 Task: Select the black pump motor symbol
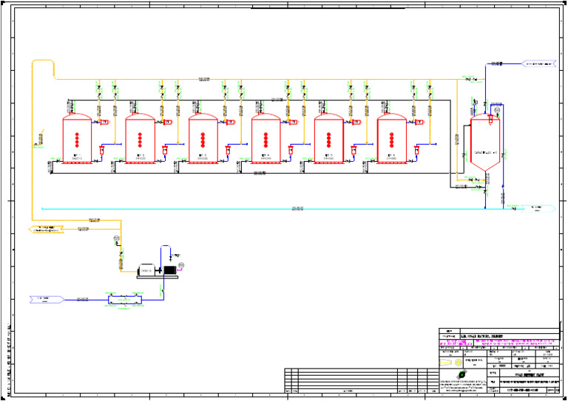tap(169, 270)
